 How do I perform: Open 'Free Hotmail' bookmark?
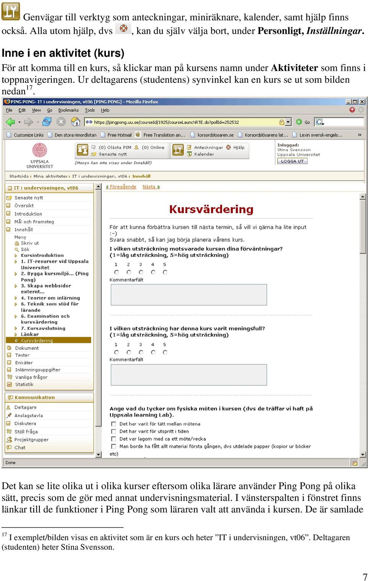(116, 135)
